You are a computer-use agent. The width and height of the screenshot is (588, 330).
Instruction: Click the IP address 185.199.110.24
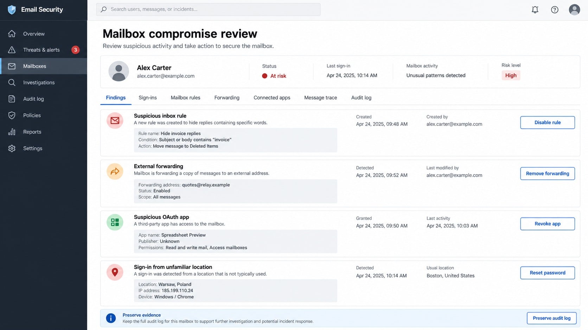pyautogui.click(x=177, y=291)
